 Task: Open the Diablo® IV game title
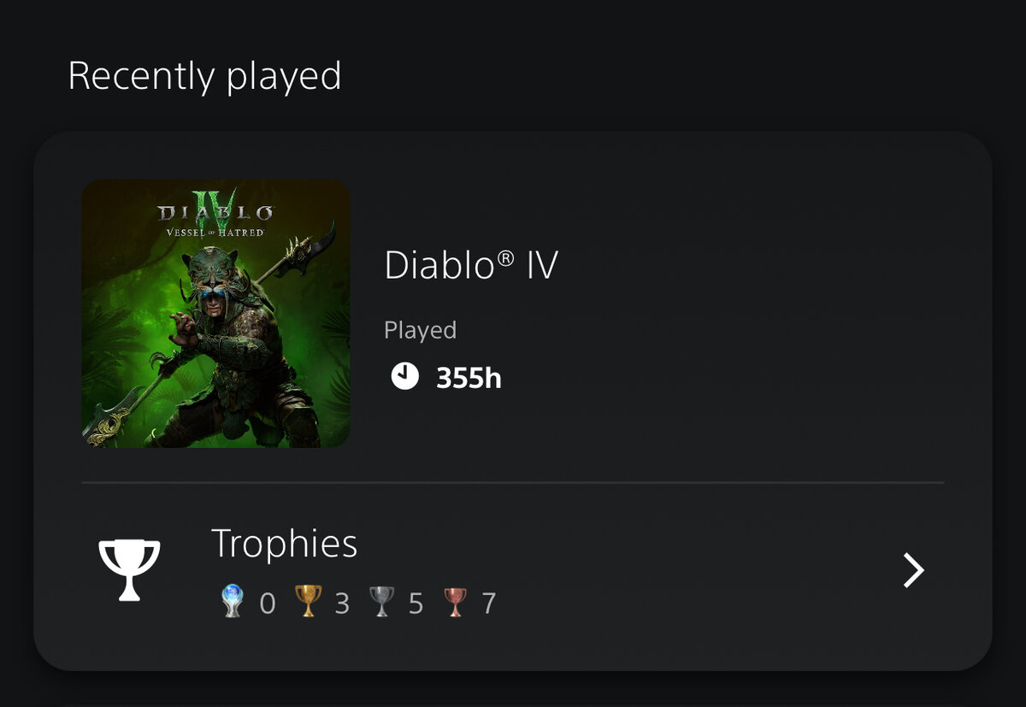click(471, 265)
